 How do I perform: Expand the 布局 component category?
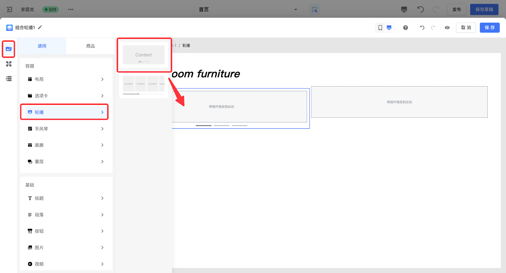(x=66, y=79)
